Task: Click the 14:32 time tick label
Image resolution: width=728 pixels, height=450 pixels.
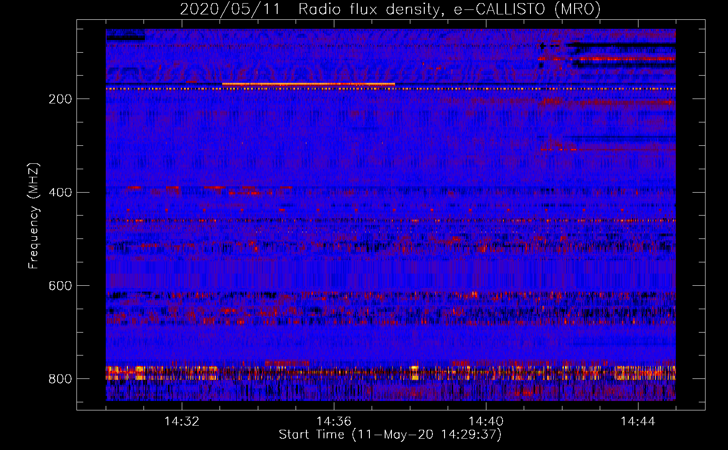Action: tap(182, 422)
